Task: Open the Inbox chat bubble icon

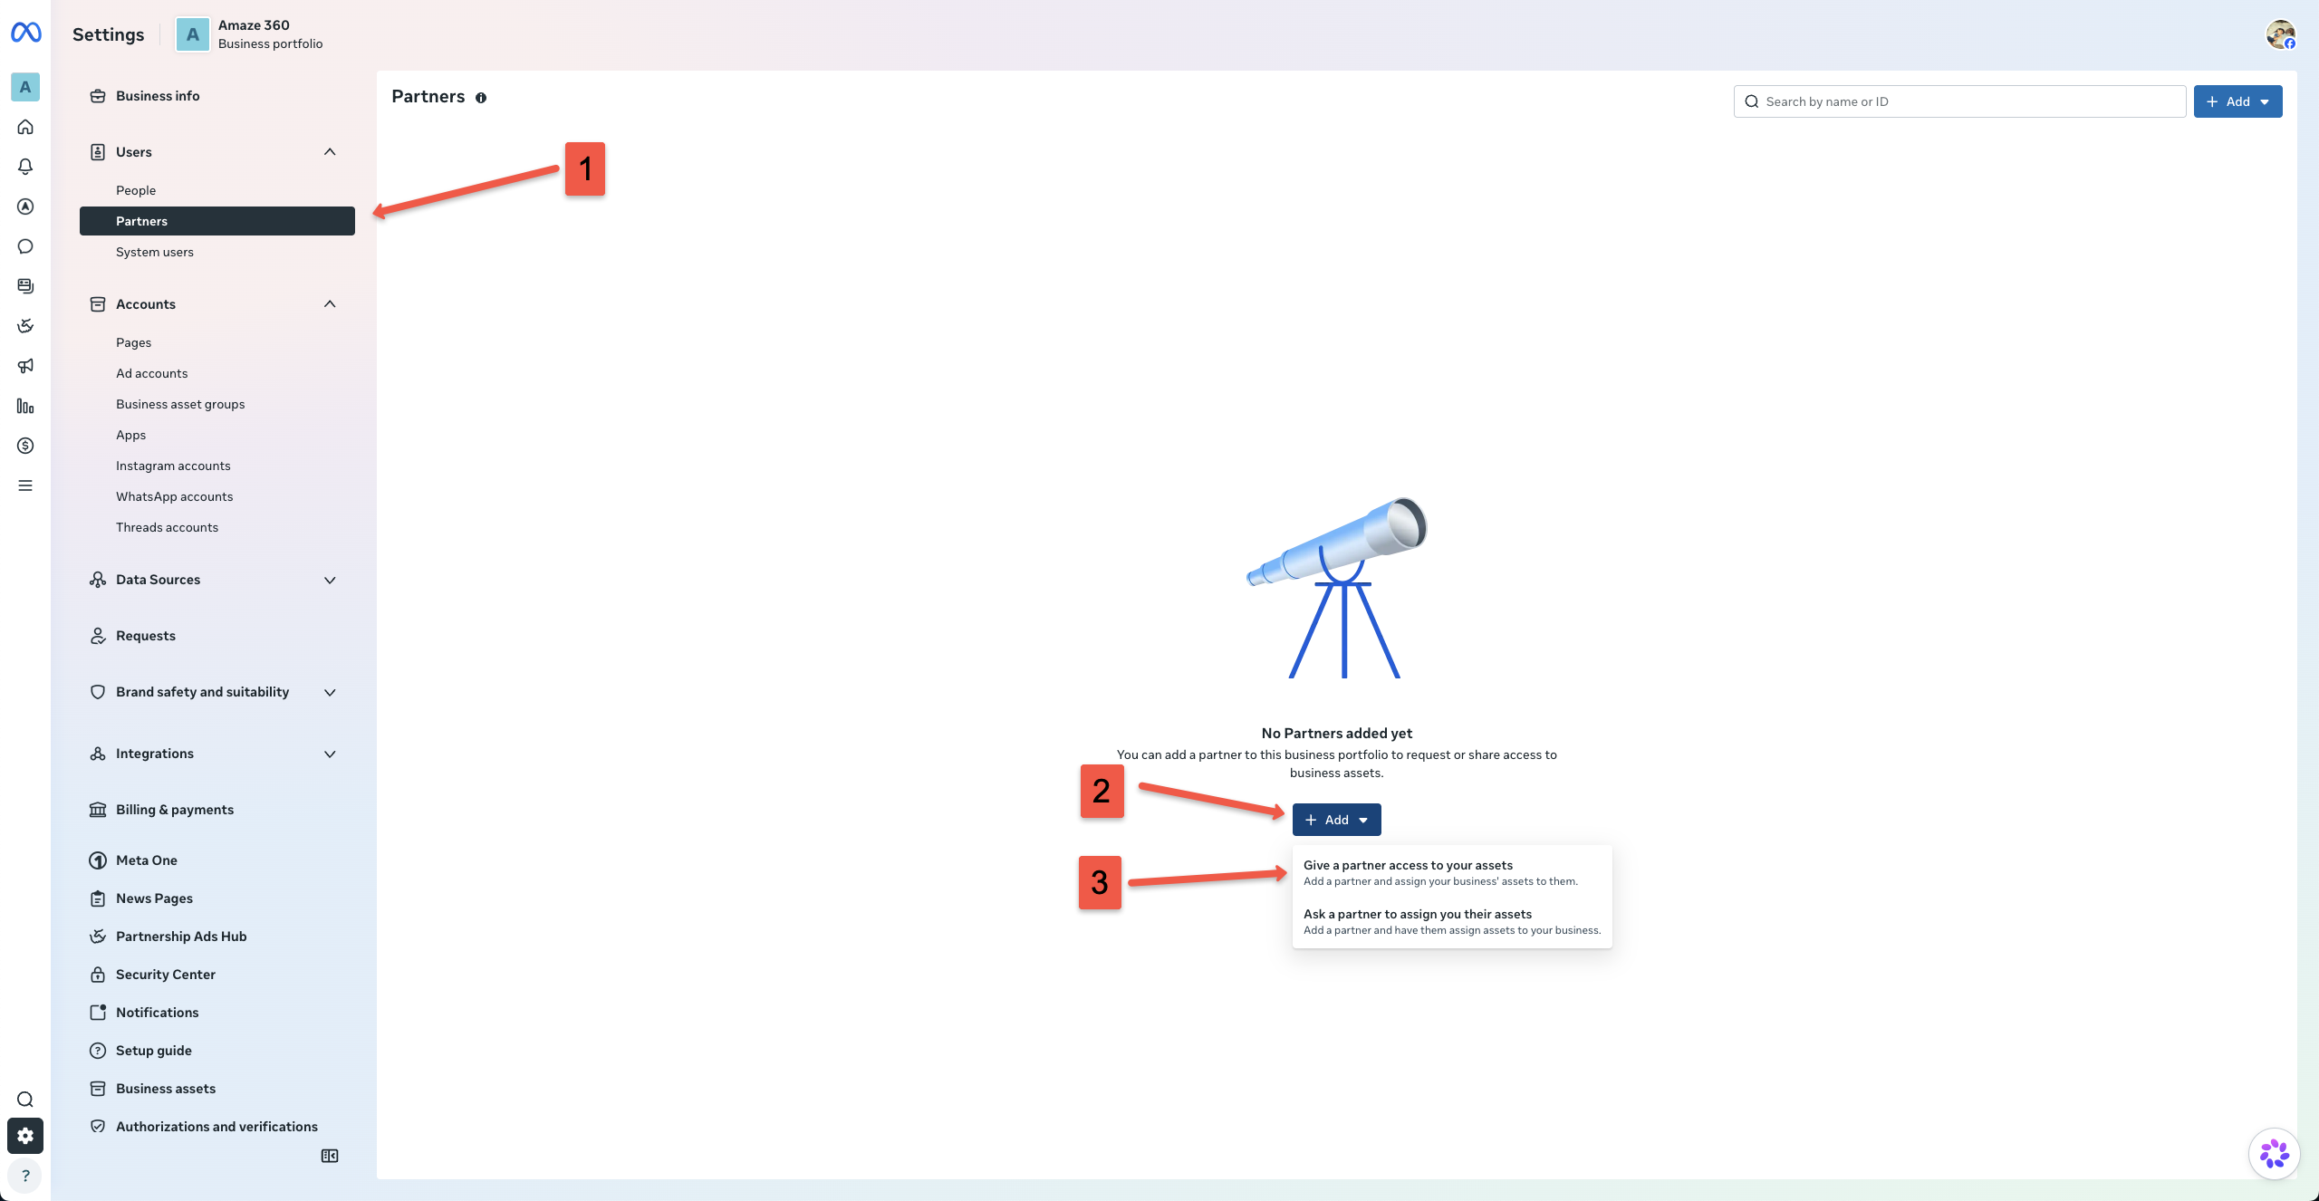Action: (25, 246)
